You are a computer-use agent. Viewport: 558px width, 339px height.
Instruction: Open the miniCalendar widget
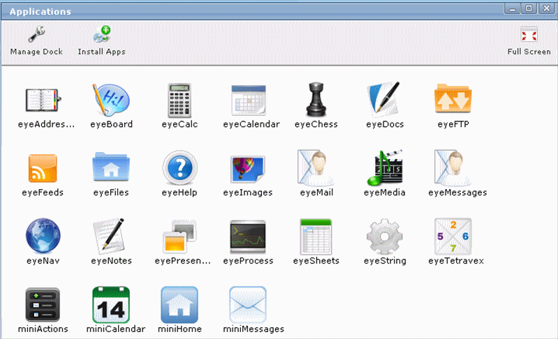[x=111, y=304]
